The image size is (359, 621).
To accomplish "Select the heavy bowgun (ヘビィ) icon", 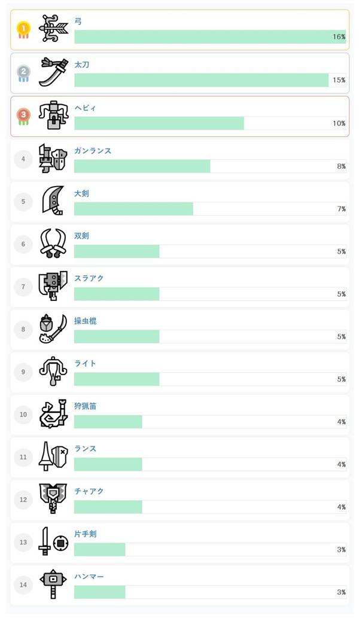I will [x=54, y=115].
